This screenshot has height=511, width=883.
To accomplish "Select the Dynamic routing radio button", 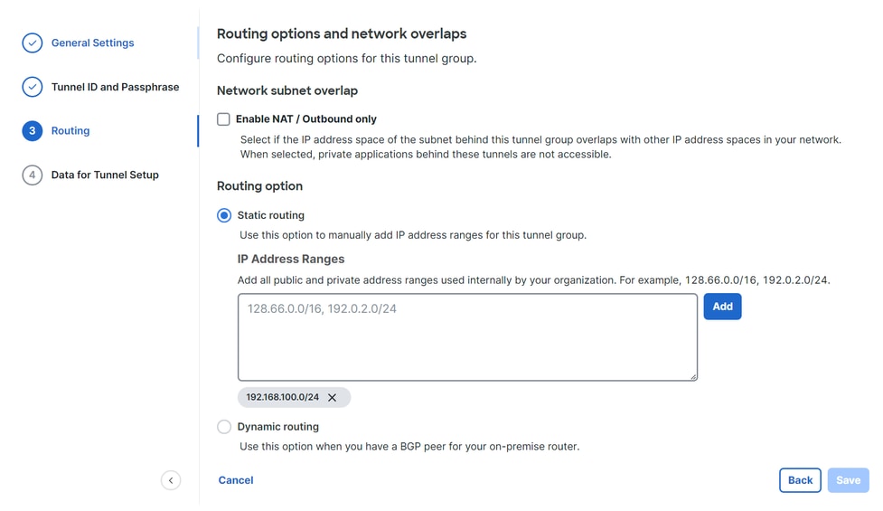I will coord(224,427).
